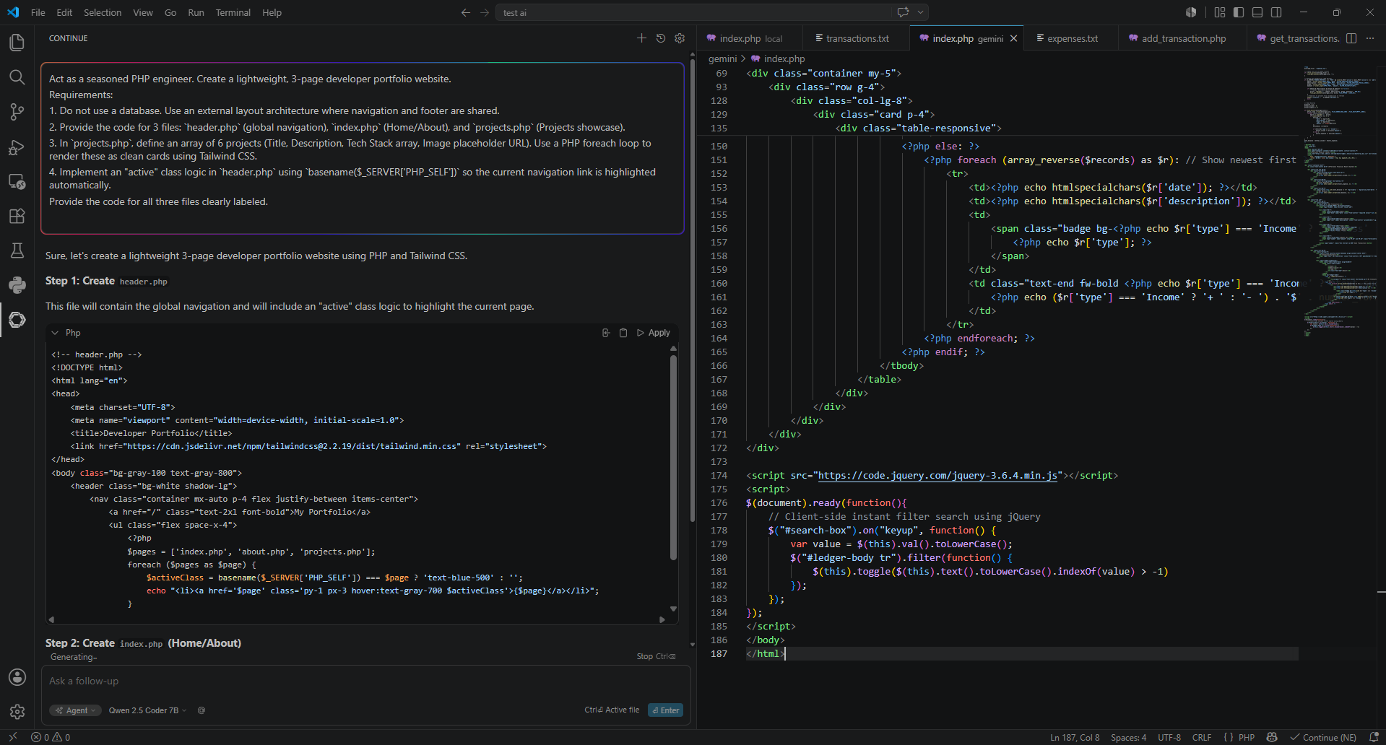Click the editor minimap code overview

[1340, 202]
